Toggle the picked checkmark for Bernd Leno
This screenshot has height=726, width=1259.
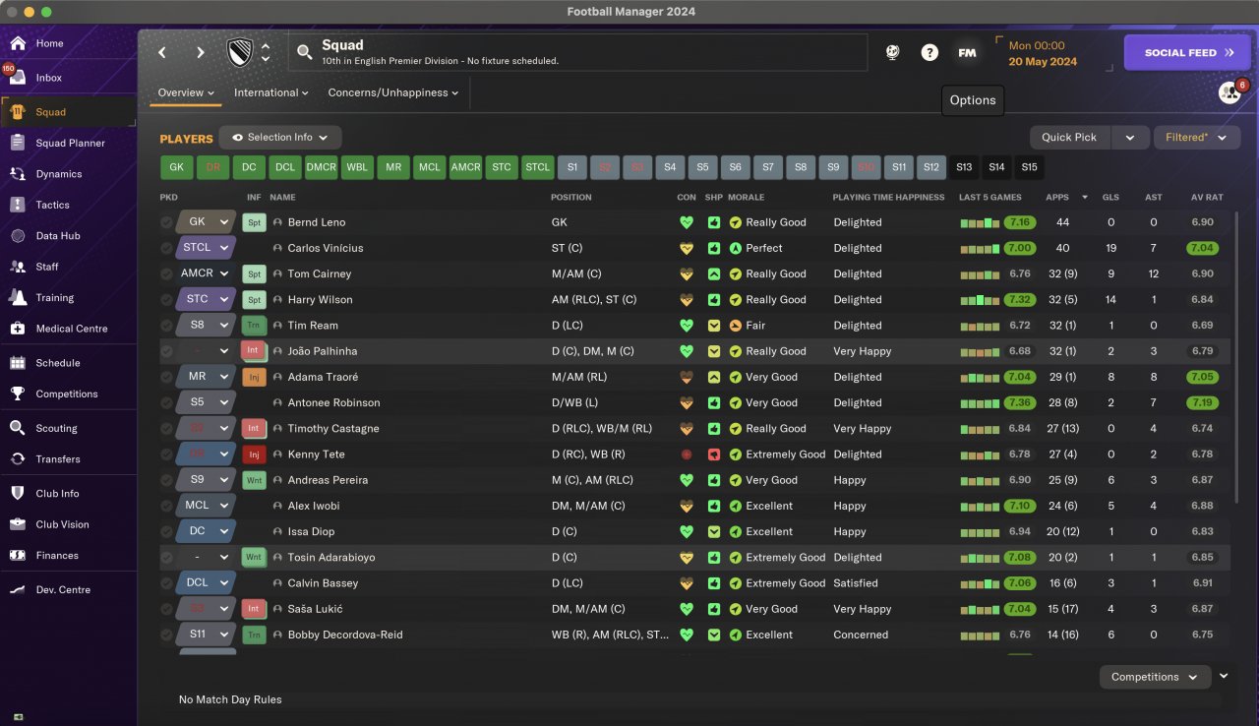[166, 222]
